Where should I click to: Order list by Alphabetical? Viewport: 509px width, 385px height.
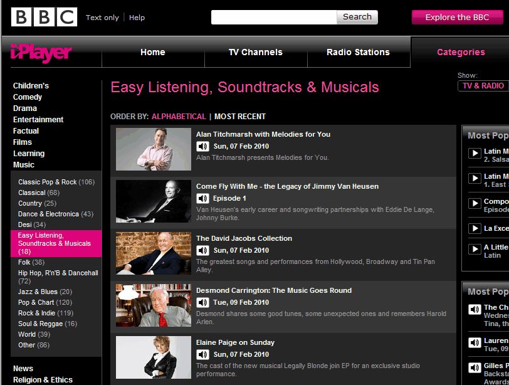[x=179, y=117]
